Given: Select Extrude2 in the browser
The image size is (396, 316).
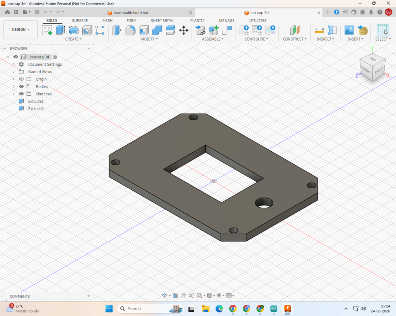Looking at the screenshot, I should click(x=36, y=109).
